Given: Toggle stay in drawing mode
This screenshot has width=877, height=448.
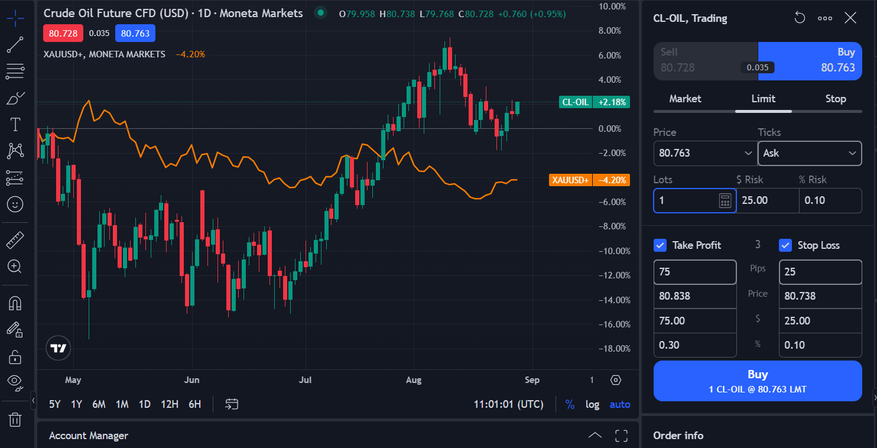Looking at the screenshot, I should click(15, 330).
